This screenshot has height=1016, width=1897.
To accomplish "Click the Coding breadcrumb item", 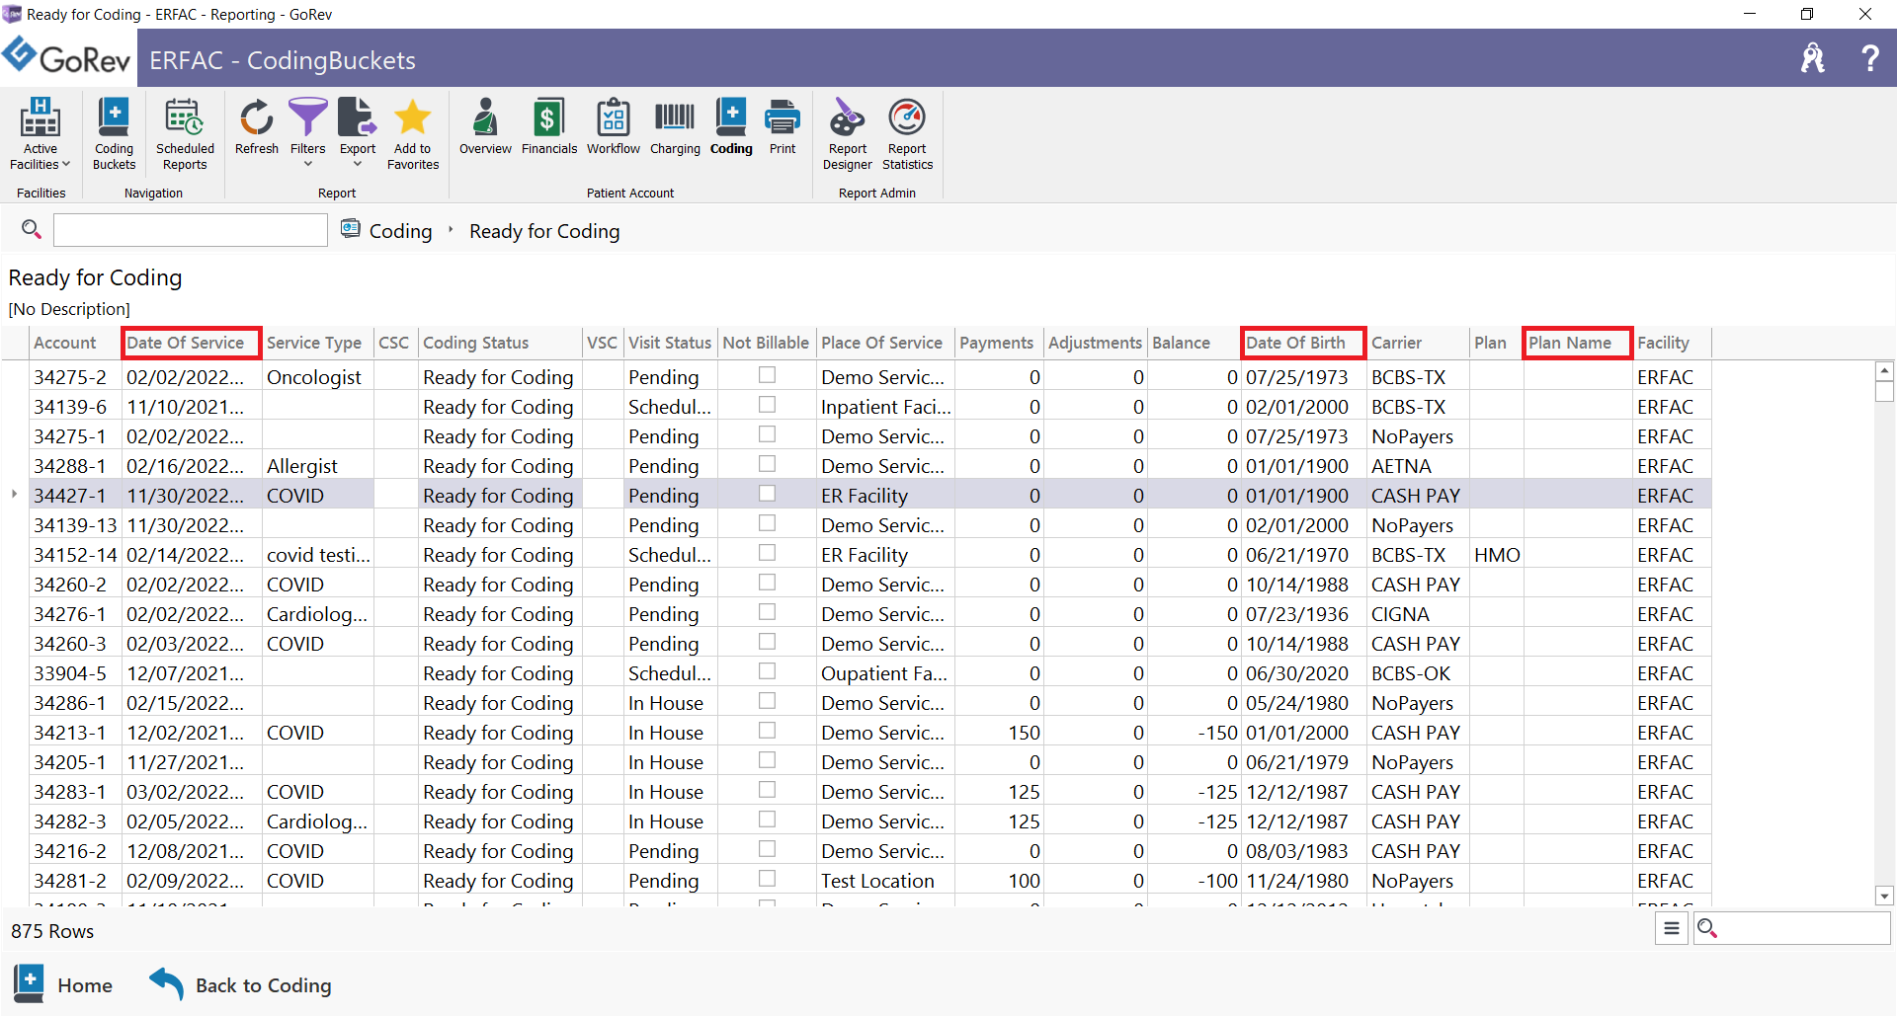I will click(400, 231).
